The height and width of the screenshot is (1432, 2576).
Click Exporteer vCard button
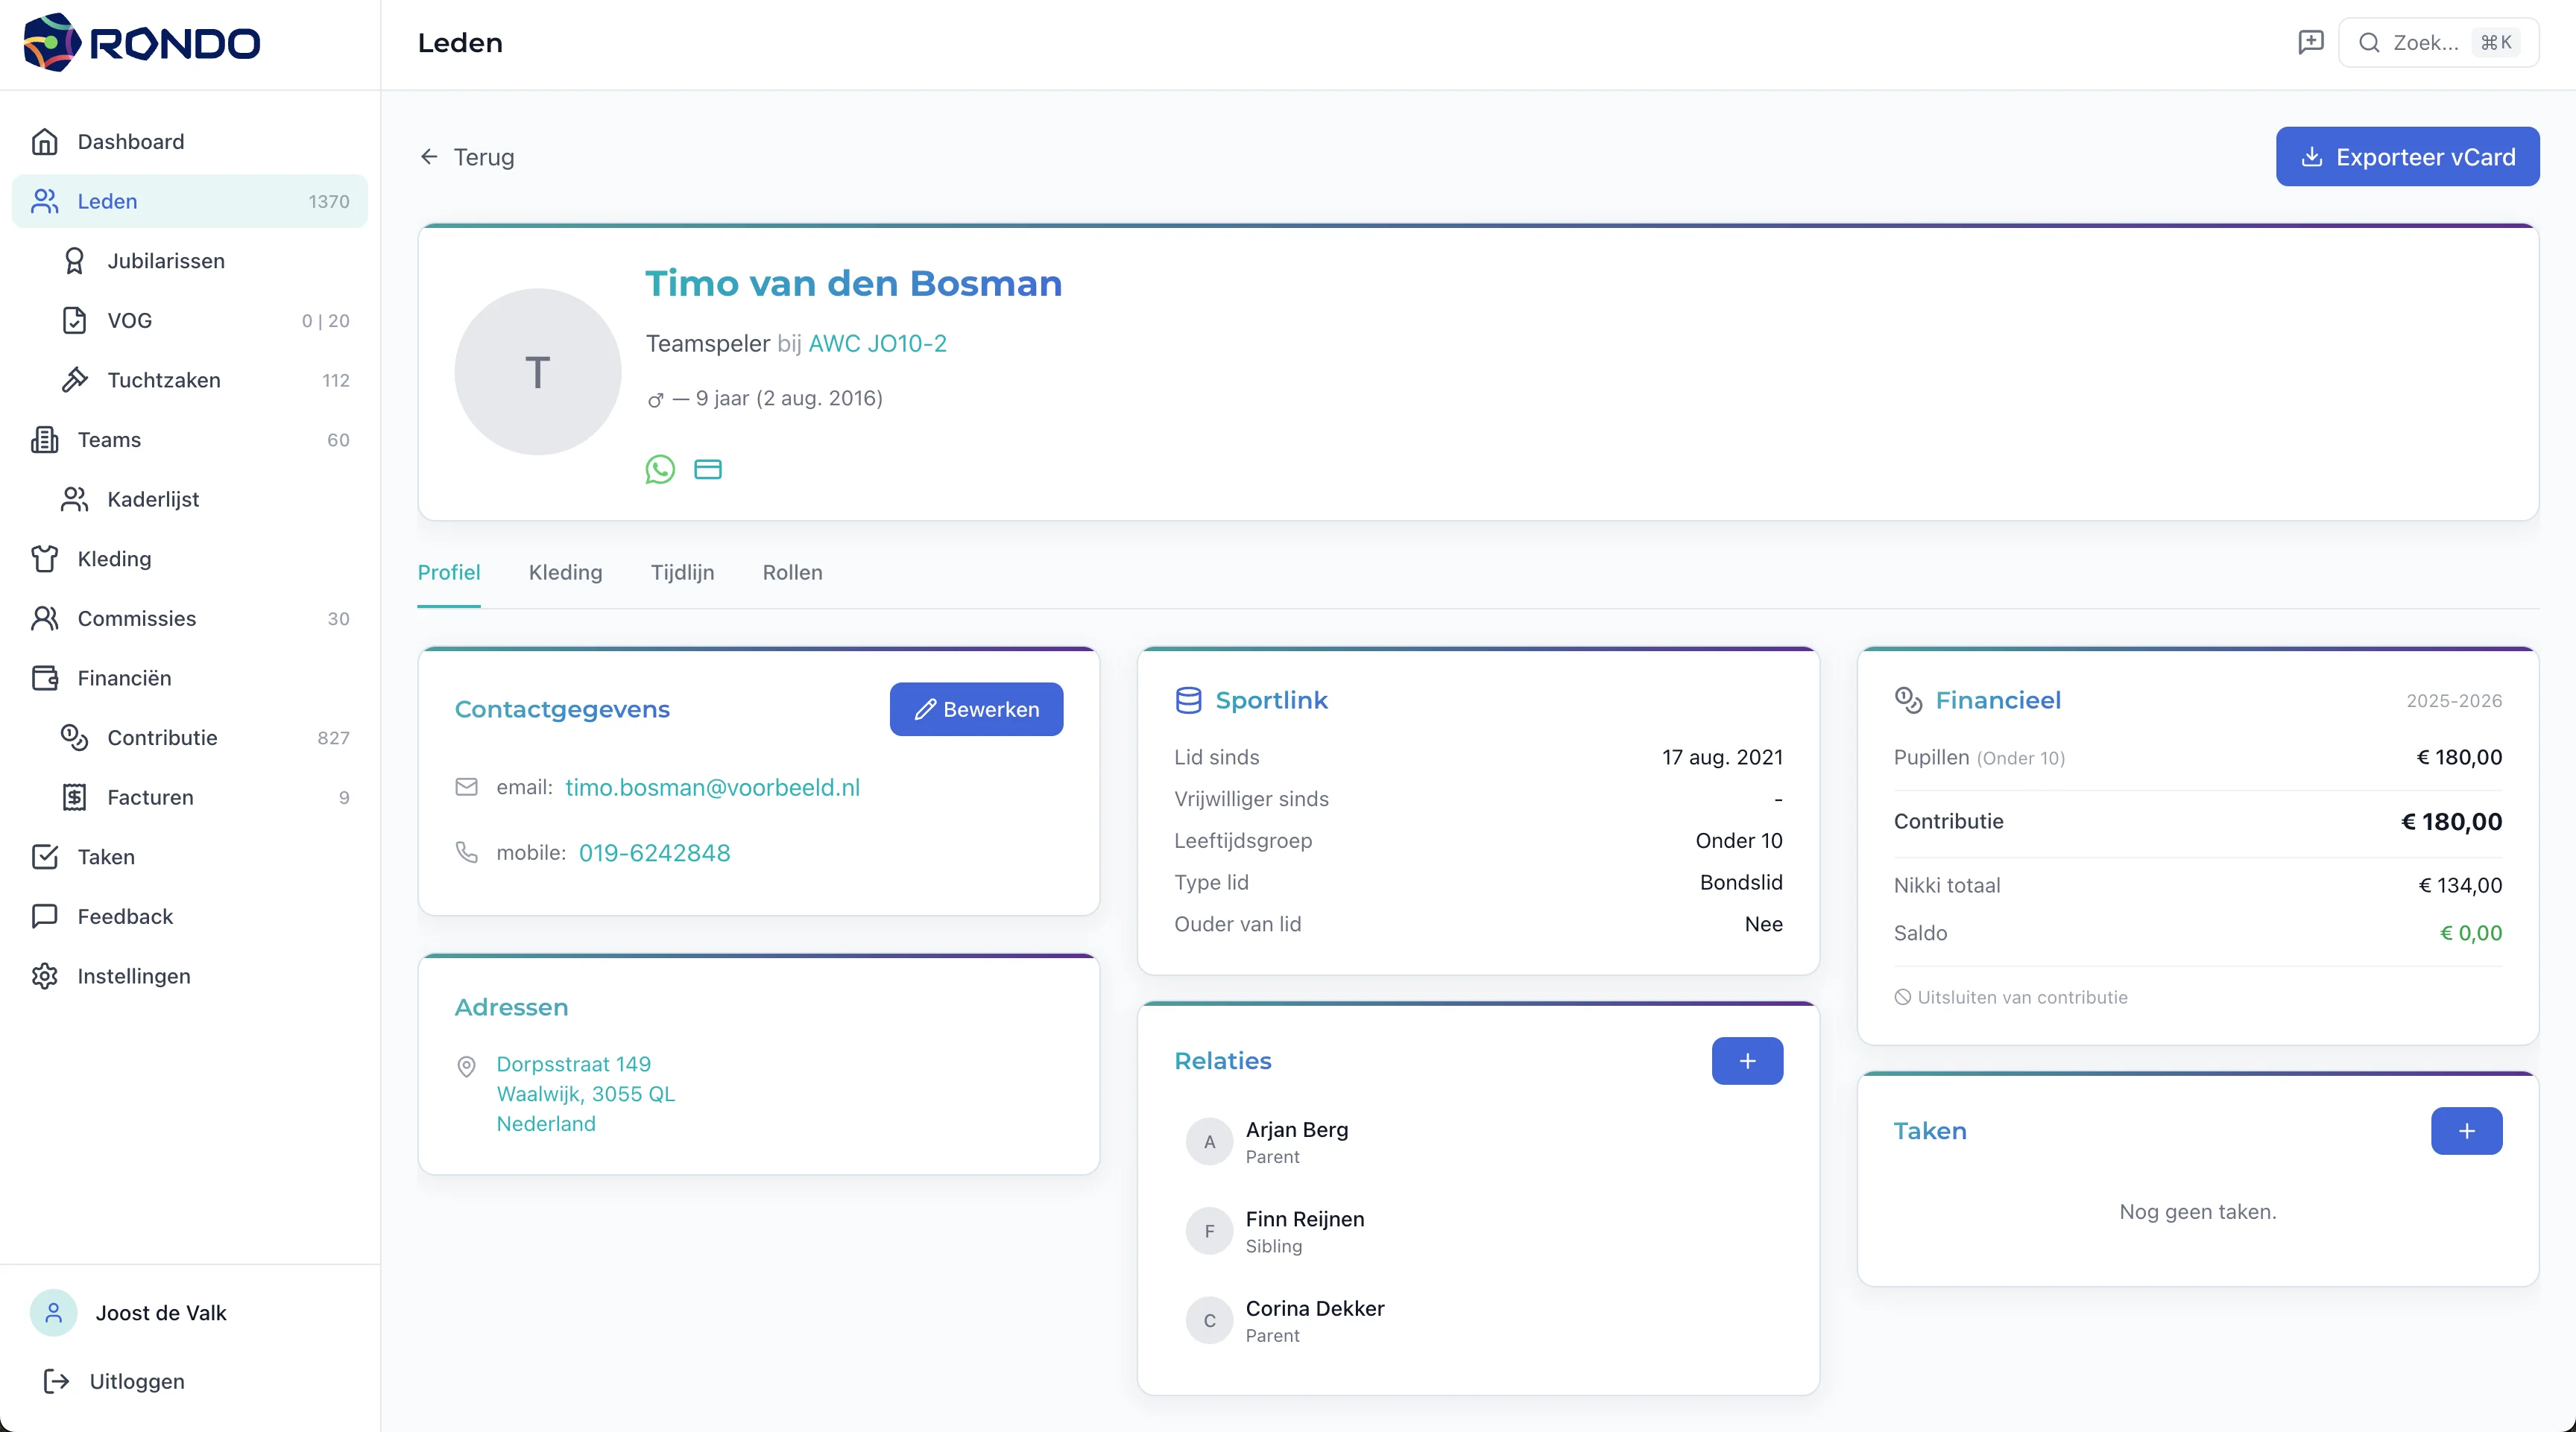point(2406,157)
